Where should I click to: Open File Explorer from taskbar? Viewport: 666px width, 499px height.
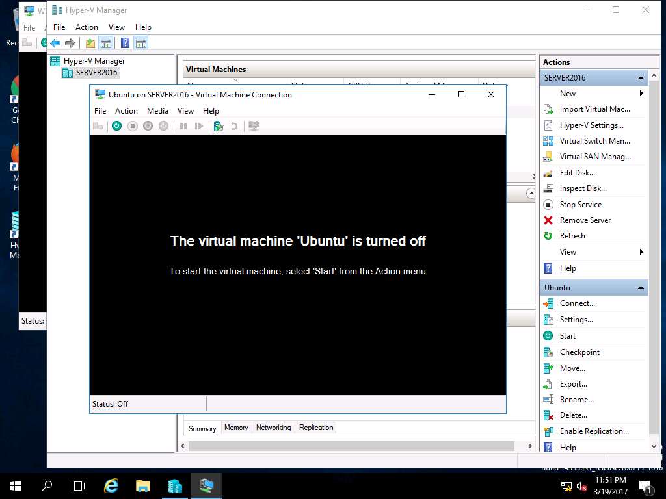142,486
